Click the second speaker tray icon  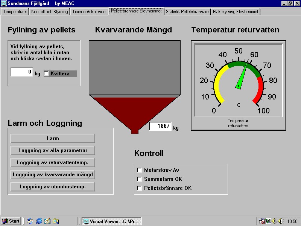[280, 221]
